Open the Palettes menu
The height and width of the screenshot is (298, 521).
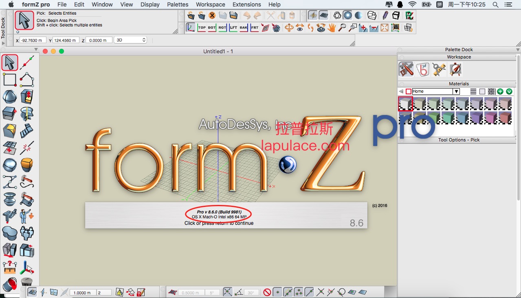click(178, 4)
